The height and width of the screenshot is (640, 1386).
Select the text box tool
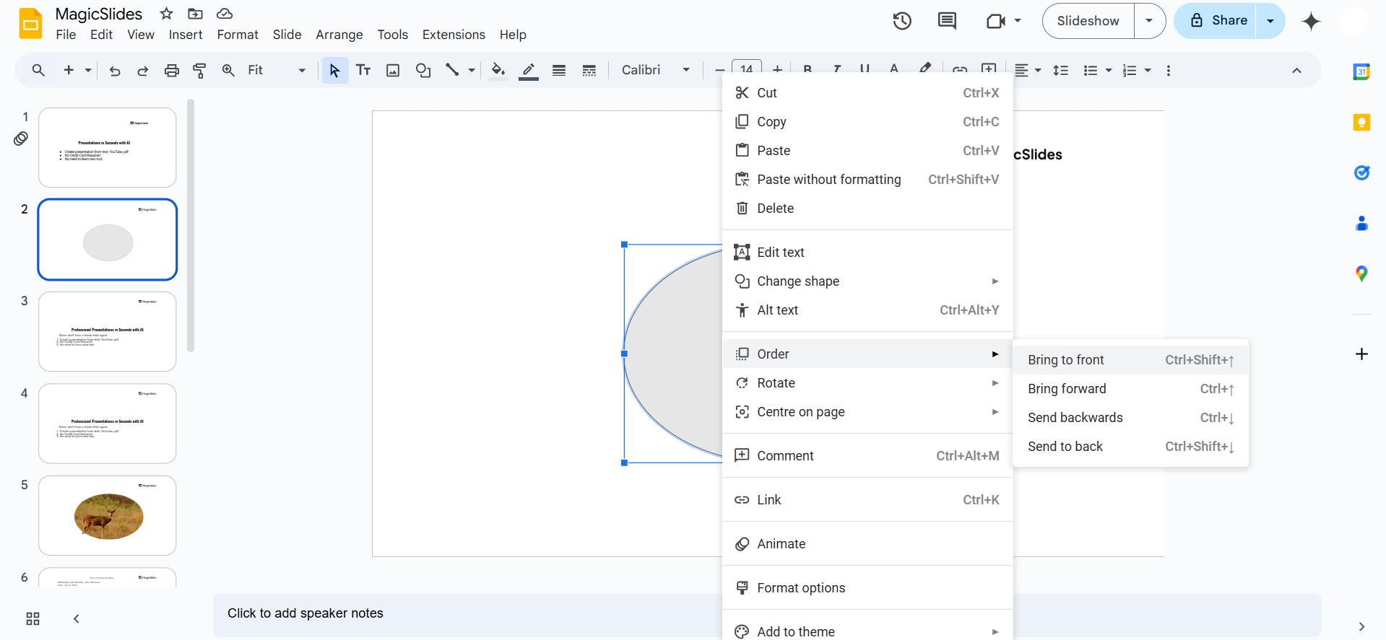point(363,70)
